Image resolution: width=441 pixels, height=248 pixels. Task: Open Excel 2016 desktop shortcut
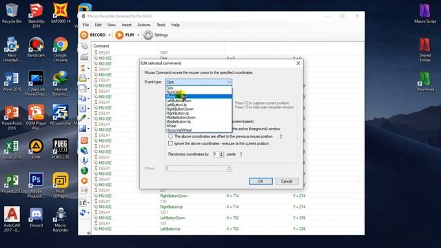tap(12, 149)
